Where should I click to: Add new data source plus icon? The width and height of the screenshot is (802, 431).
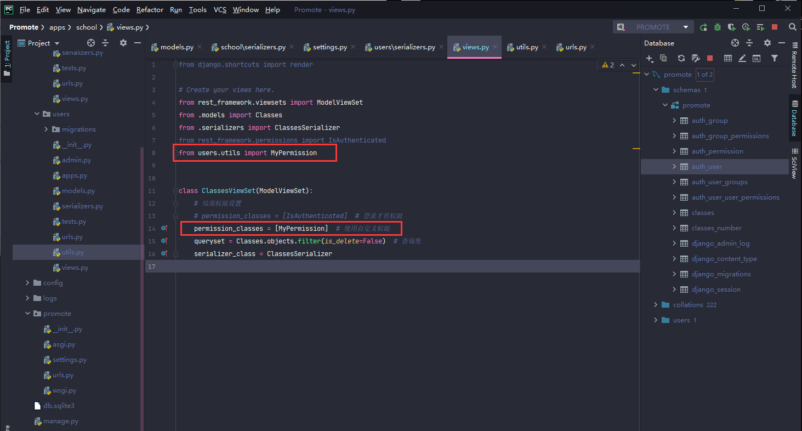(650, 58)
